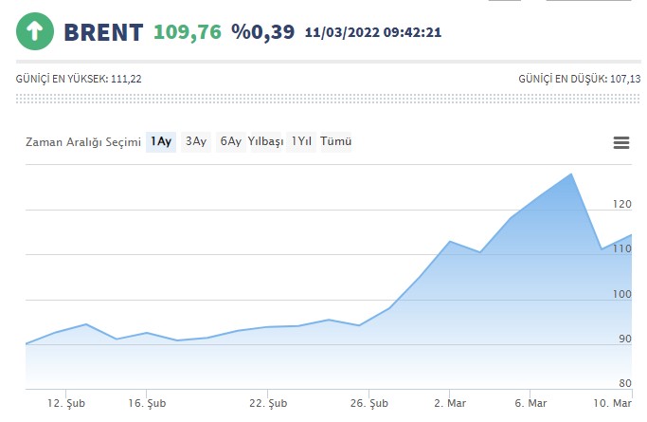647x422 pixels.
Task: Select the Yılbaşı time range
Action: (x=265, y=141)
